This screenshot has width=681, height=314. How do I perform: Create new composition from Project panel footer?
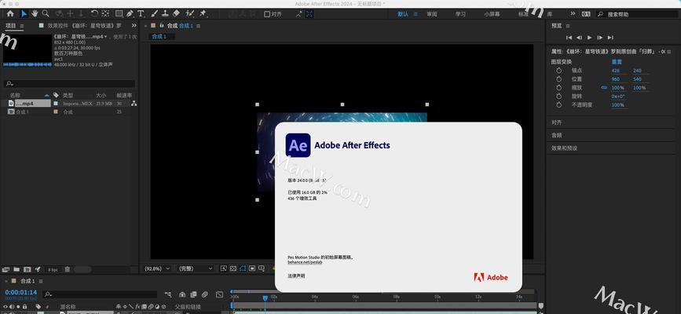point(27,269)
